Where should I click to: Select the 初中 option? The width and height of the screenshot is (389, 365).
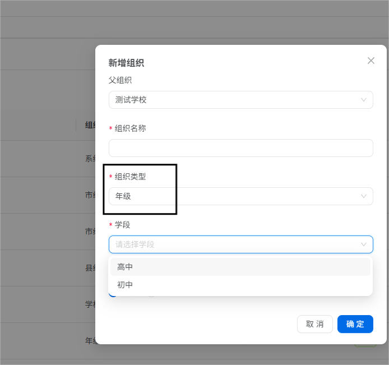point(240,285)
